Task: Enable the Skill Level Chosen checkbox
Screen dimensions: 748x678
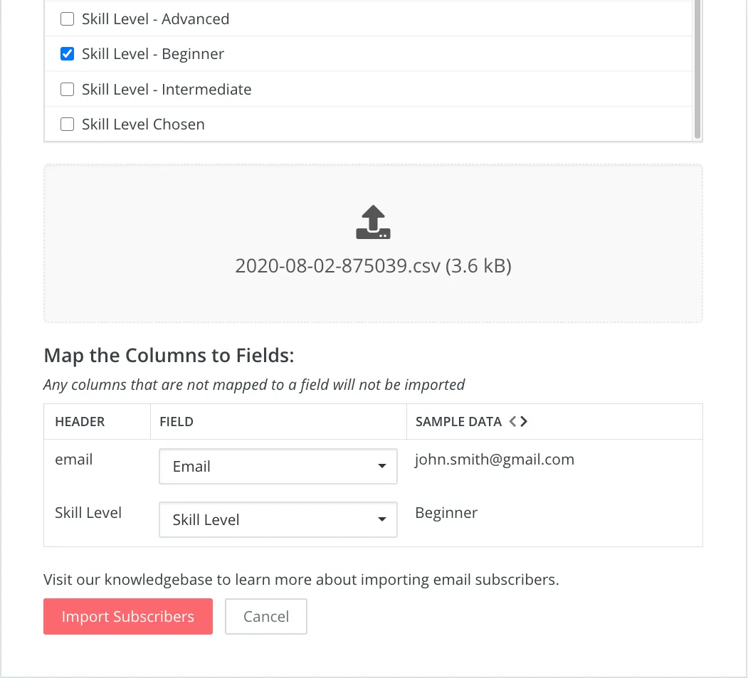Action: pos(67,124)
